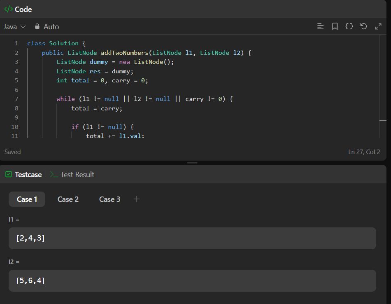Click the curly braces icon
This screenshot has height=304, width=391.
pos(349,26)
